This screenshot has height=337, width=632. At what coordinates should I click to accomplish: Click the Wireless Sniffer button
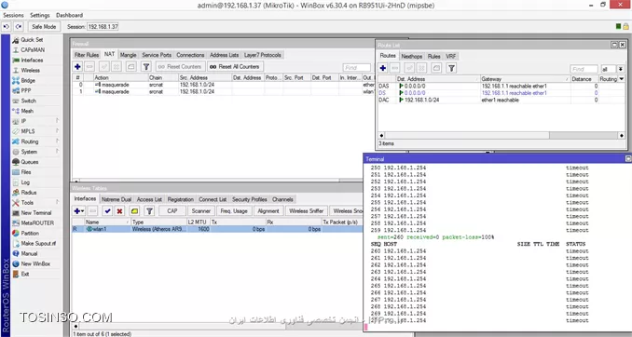tap(307, 211)
